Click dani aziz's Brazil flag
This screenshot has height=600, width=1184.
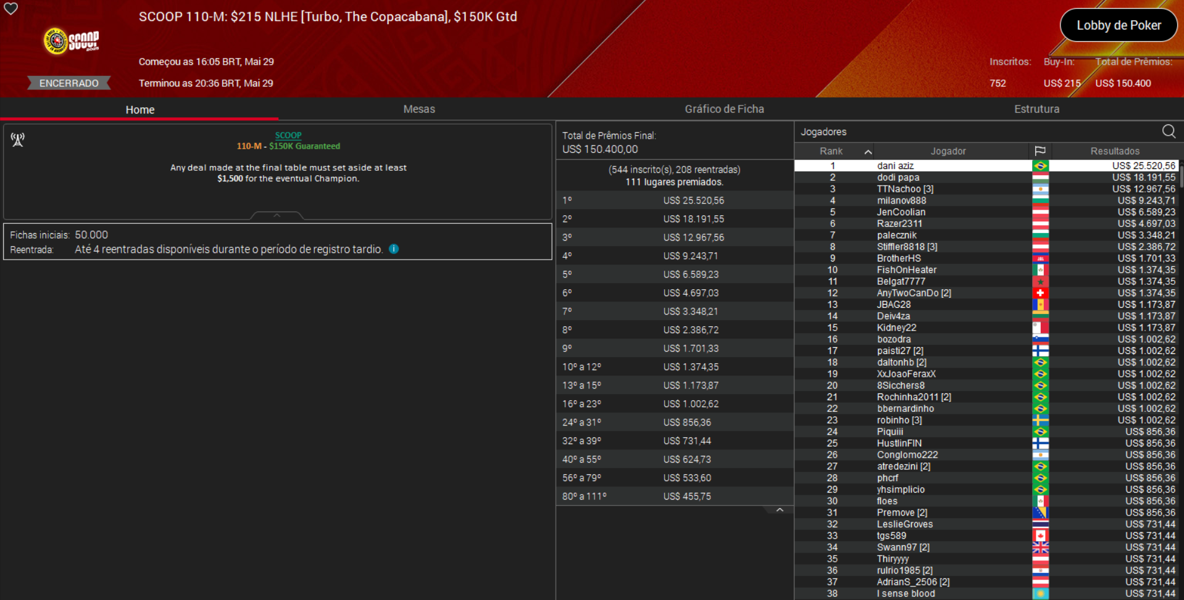(x=1040, y=166)
